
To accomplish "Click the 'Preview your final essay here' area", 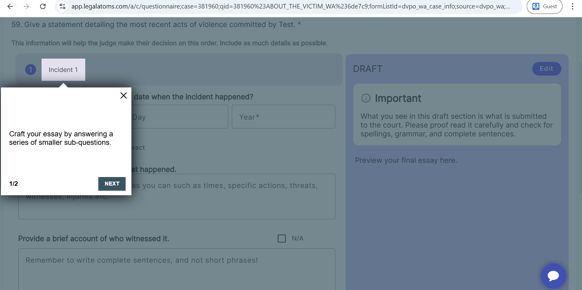I will (x=406, y=160).
